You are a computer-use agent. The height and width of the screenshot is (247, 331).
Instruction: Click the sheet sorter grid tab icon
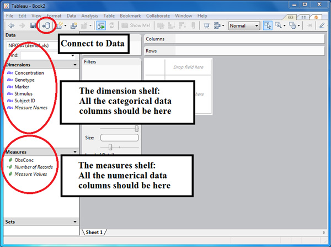[x=303, y=17]
